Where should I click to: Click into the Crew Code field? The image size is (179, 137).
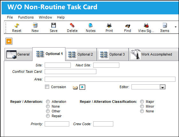[x=103, y=124]
